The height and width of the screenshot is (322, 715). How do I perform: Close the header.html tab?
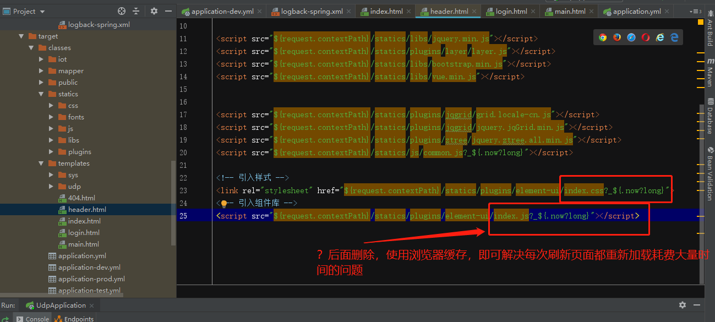(x=476, y=12)
